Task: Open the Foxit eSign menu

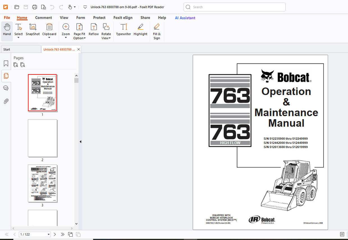Action: tap(123, 17)
